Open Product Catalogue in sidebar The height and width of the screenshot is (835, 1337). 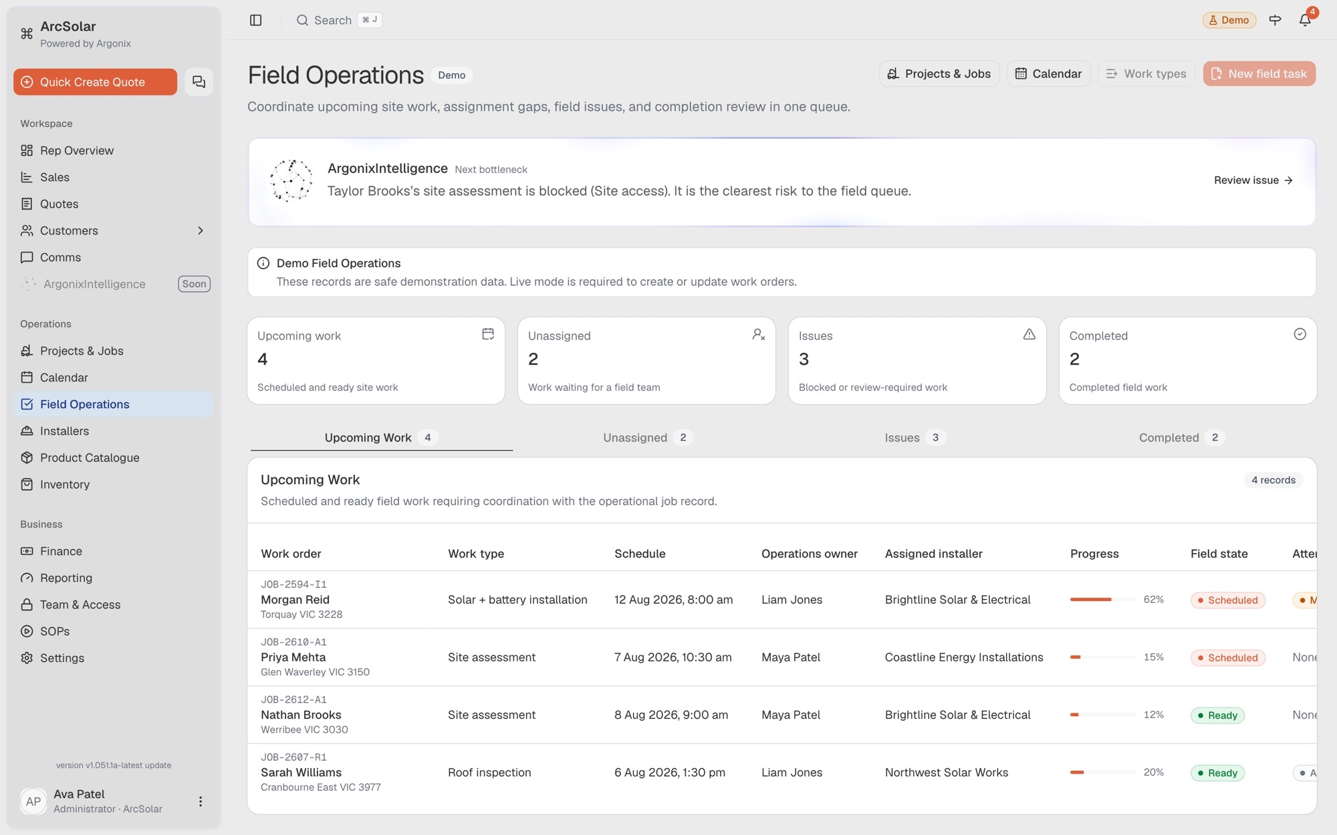114,458
